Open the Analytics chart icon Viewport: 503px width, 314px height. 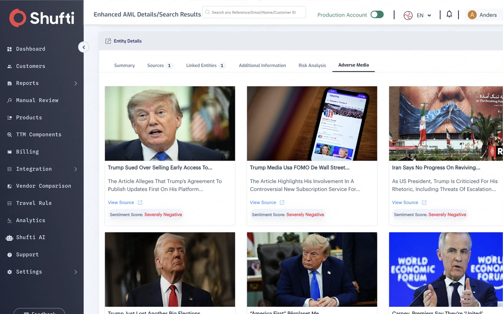pyautogui.click(x=9, y=220)
